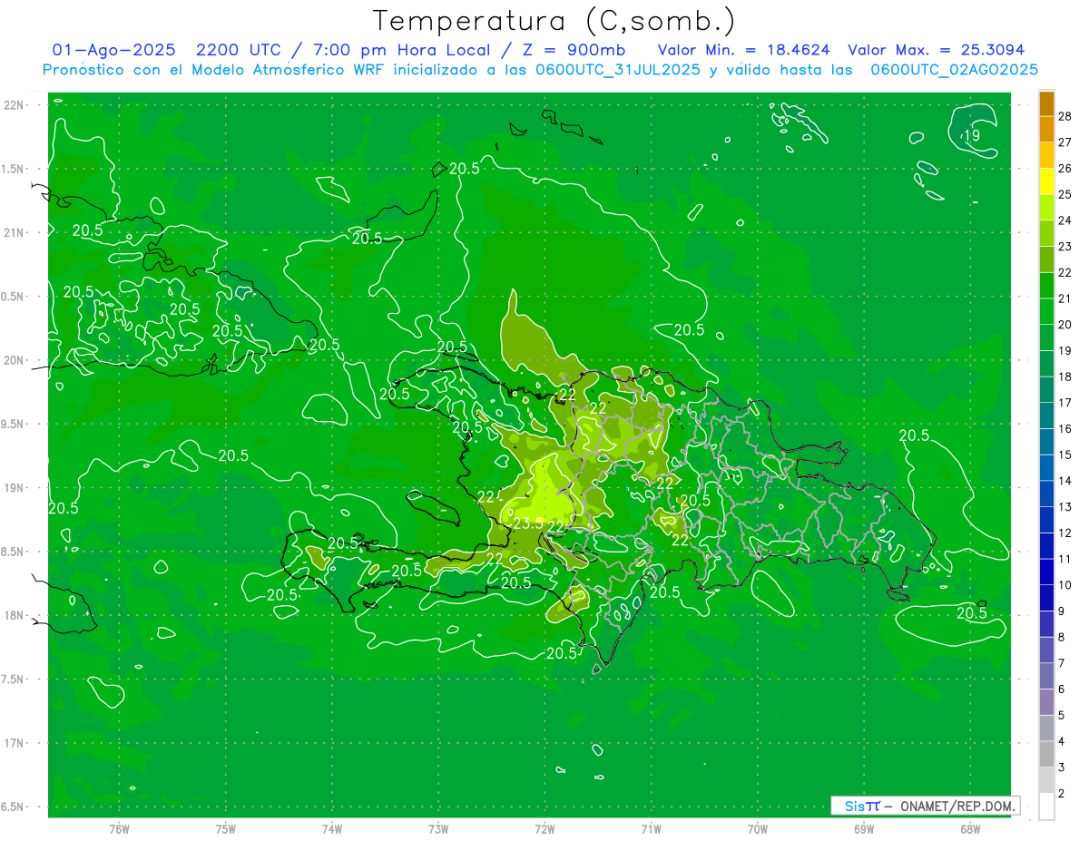Click the colorbar value '27'
This screenshot has width=1089, height=841.
[1064, 142]
